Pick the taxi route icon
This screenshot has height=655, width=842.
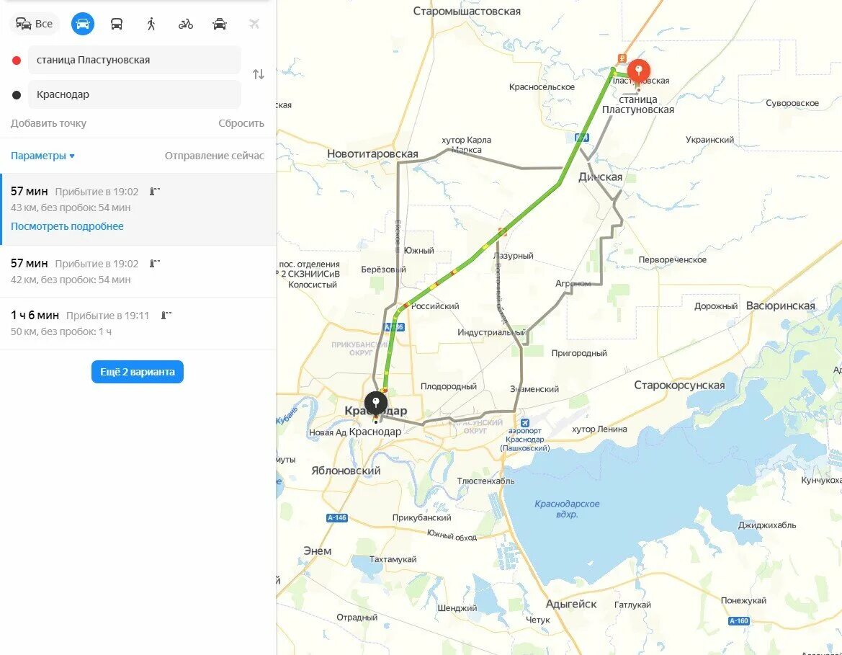(220, 24)
